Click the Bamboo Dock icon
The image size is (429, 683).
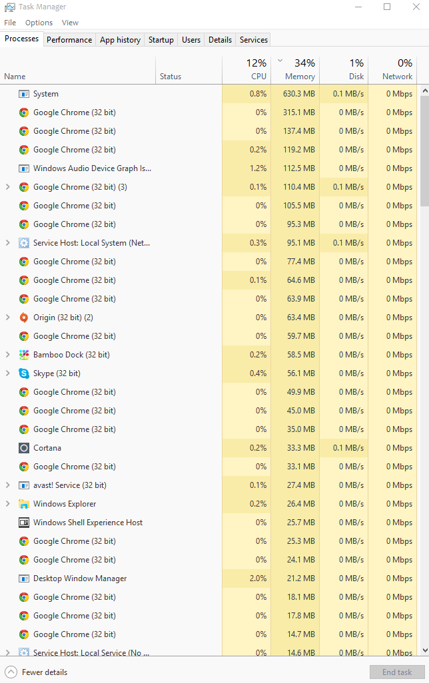pyautogui.click(x=24, y=355)
